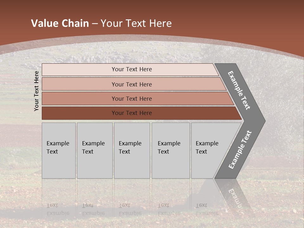Click the first gray Example Text box
Screen dimensions: 304x228
coord(59,150)
